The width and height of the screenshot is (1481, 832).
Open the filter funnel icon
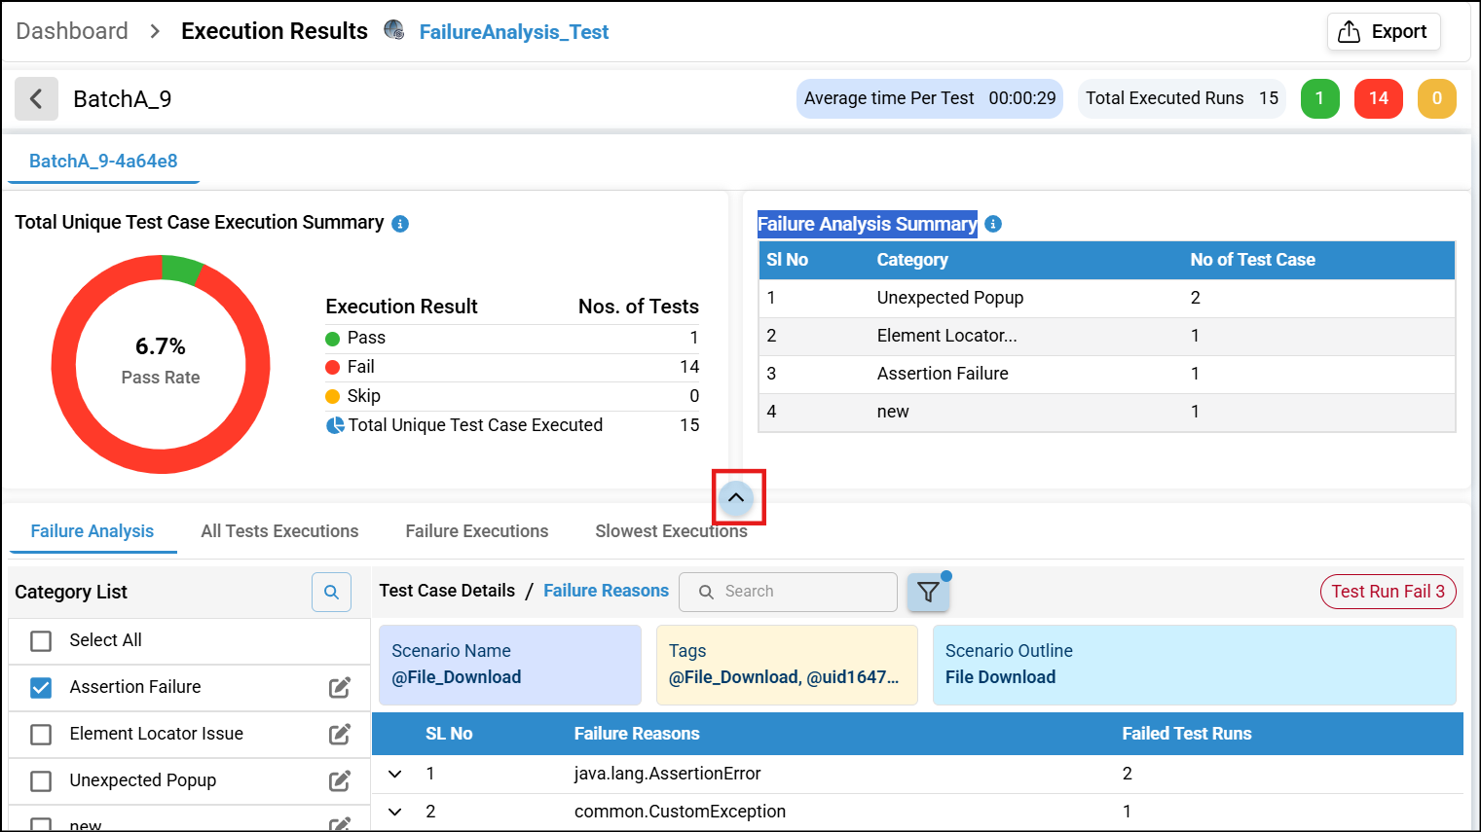point(928,592)
